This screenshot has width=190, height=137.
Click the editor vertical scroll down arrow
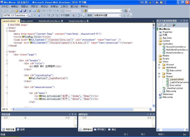coord(154,106)
